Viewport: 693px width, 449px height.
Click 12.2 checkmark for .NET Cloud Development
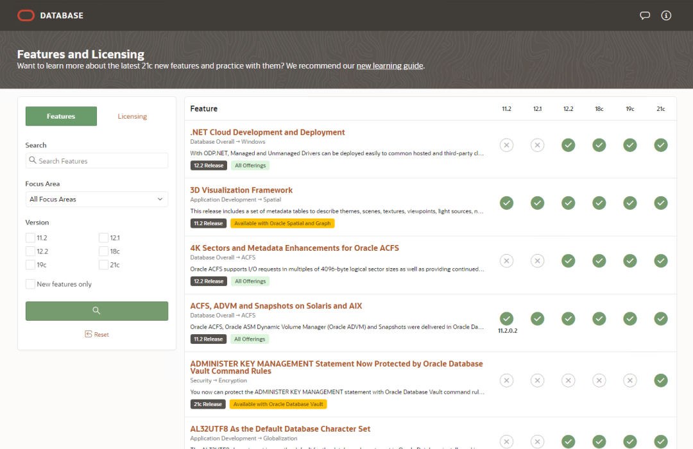pyautogui.click(x=569, y=145)
